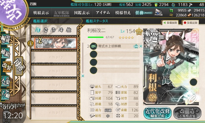Click the blue X remove-all-equipment icon
The width and height of the screenshot is (205, 123).
tap(83, 76)
